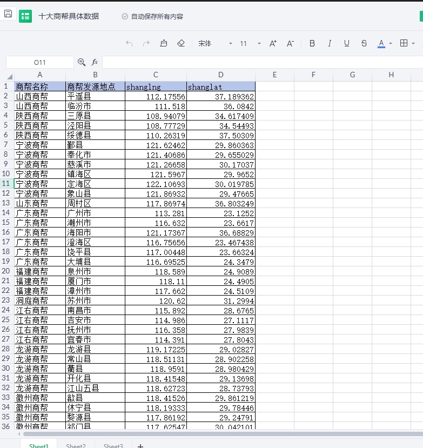423x448 pixels.
Task: Click cell 婺源县
Action: pos(96,417)
